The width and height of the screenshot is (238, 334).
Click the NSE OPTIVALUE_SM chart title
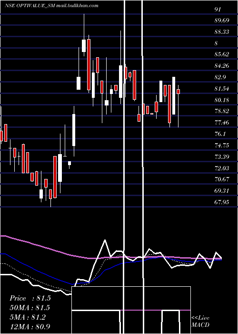[51, 6]
